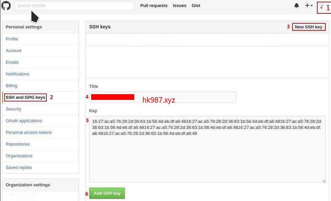The image size is (331, 201).
Task: Open Issues in the header
Action: click(x=179, y=6)
